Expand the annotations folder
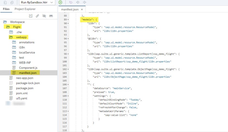228x132 pixels. (x=27, y=42)
